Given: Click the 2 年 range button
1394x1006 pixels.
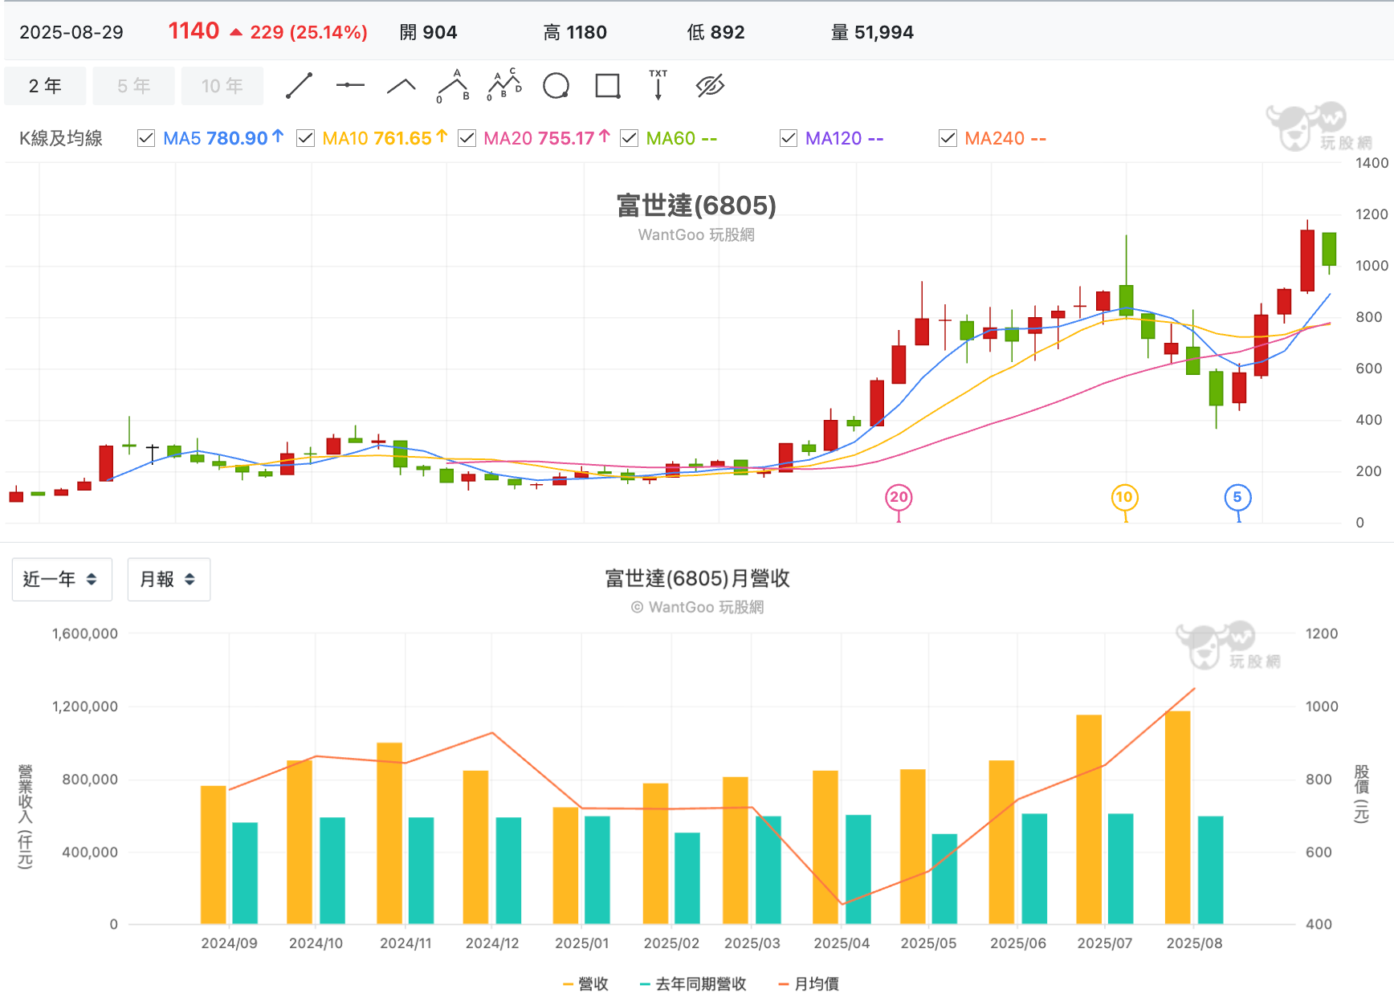Looking at the screenshot, I should tap(45, 86).
